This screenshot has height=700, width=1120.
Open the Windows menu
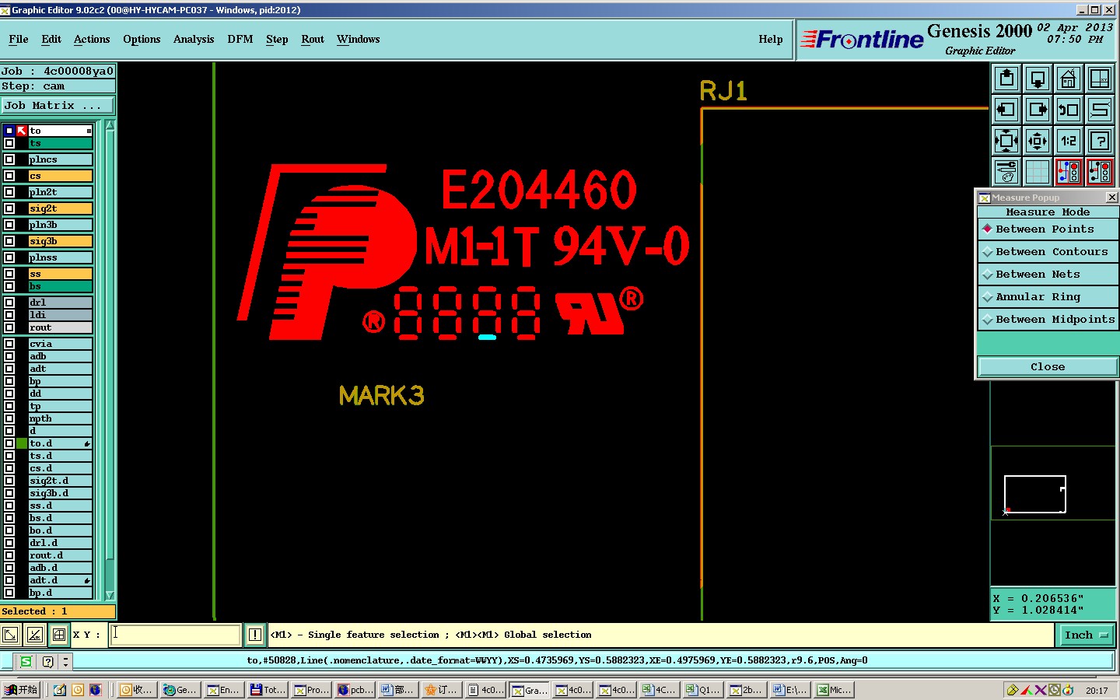point(359,40)
